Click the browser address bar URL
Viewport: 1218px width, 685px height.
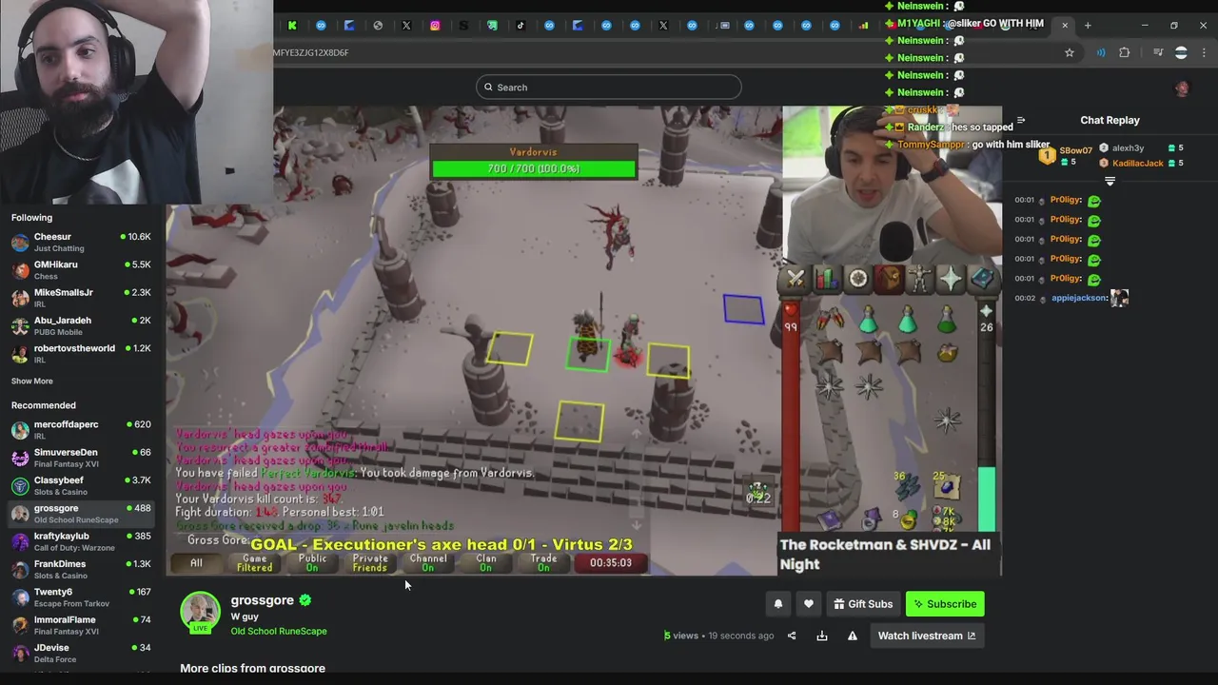click(311, 53)
